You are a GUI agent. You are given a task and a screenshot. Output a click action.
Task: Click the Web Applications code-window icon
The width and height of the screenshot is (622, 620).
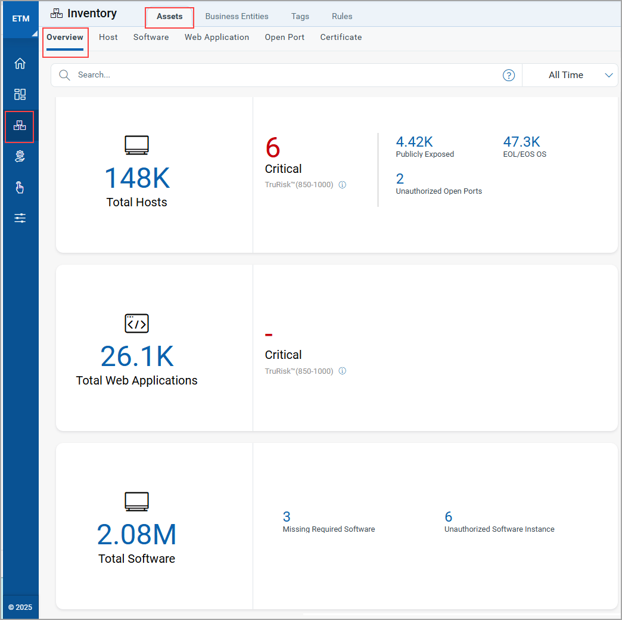137,323
